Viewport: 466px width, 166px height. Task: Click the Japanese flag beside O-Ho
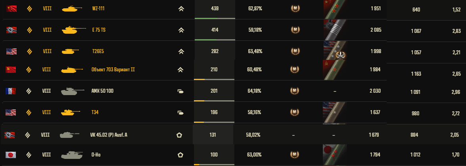(x=11, y=155)
